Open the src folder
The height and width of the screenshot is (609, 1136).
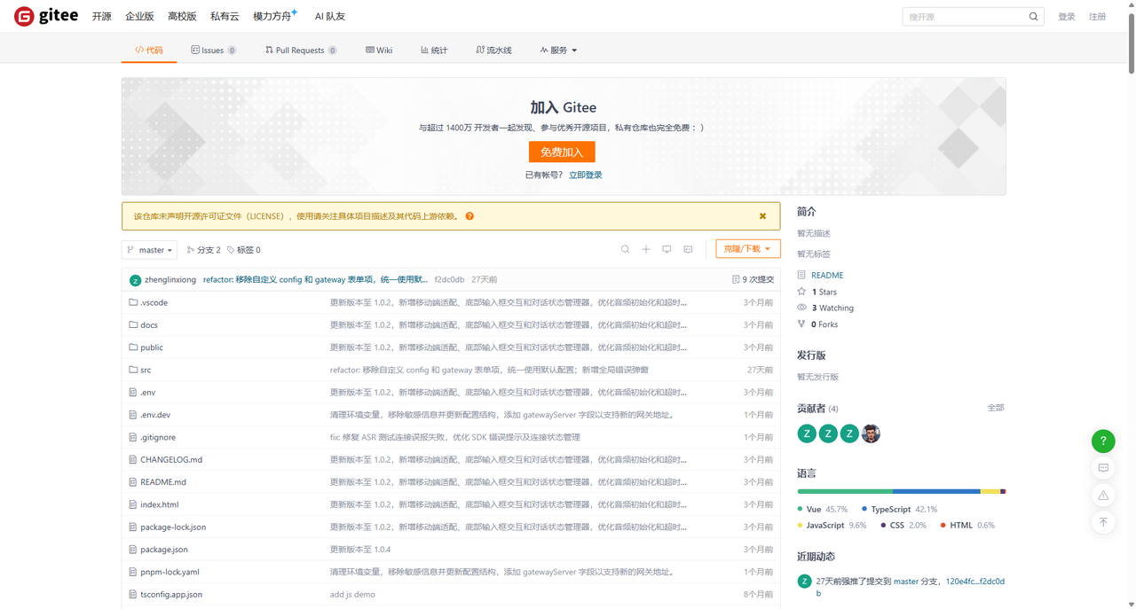[x=146, y=370]
